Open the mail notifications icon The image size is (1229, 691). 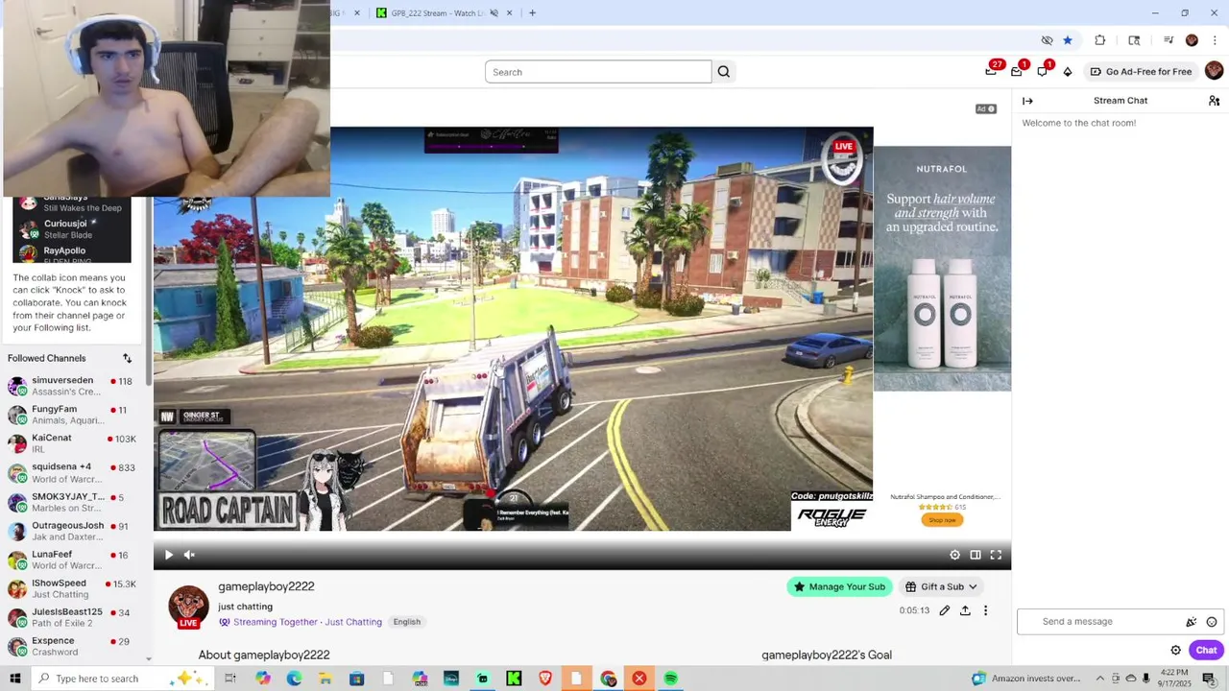point(1018,71)
